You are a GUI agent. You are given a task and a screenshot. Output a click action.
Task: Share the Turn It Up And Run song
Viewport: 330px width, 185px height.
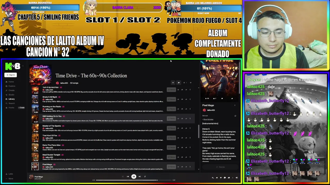click(x=186, y=90)
